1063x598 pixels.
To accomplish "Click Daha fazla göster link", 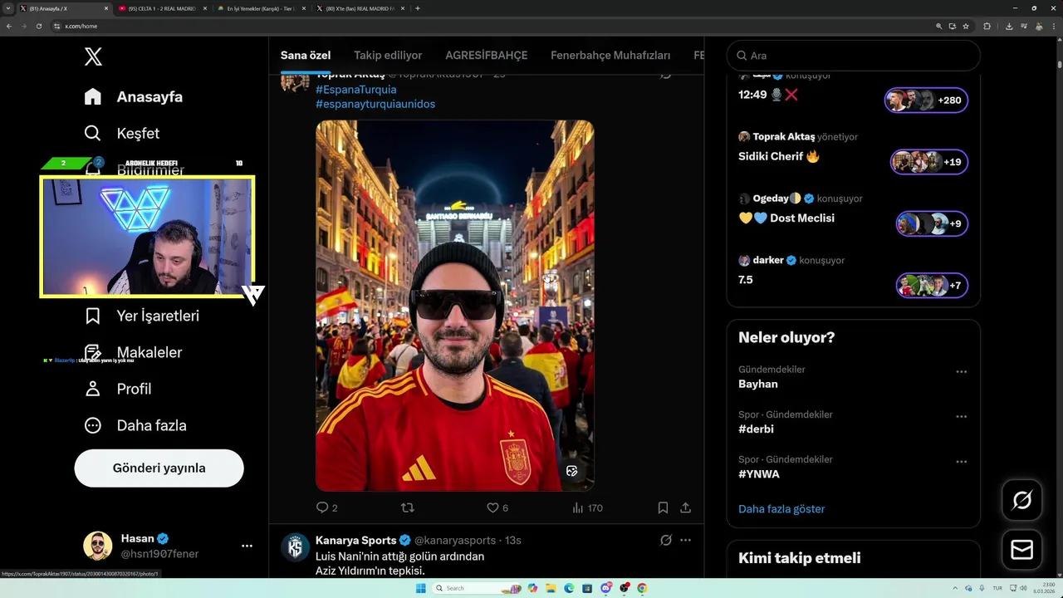I will point(781,508).
